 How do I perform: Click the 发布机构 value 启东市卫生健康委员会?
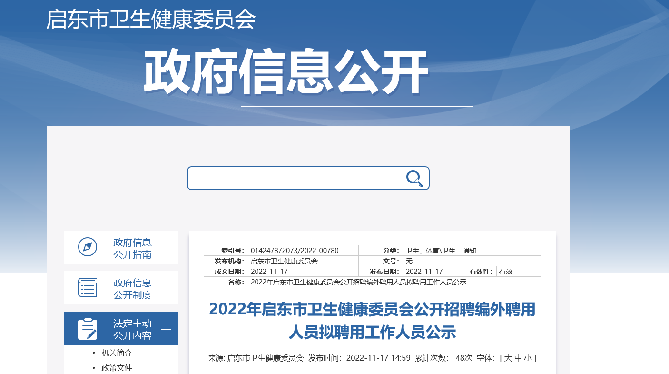click(284, 261)
